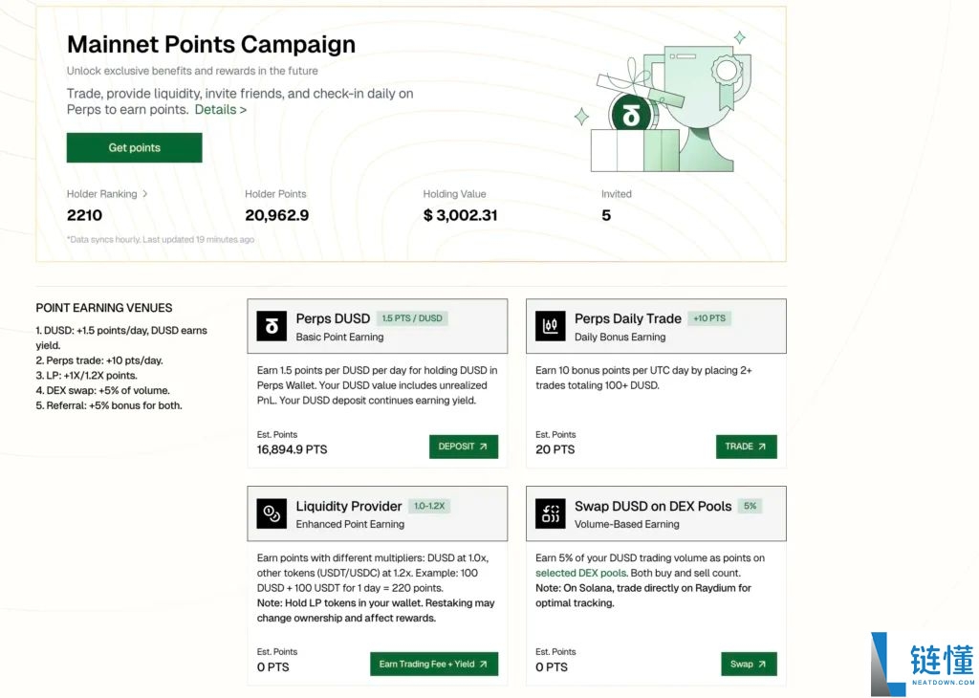This screenshot has height=698, width=979.
Task: Click the 1.5 PTS / DUSD badge
Action: click(412, 318)
